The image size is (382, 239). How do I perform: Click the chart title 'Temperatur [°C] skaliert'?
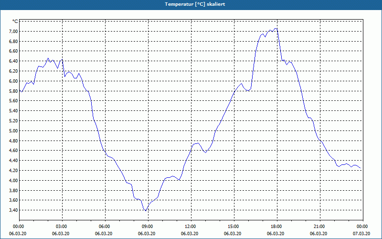coord(195,4)
